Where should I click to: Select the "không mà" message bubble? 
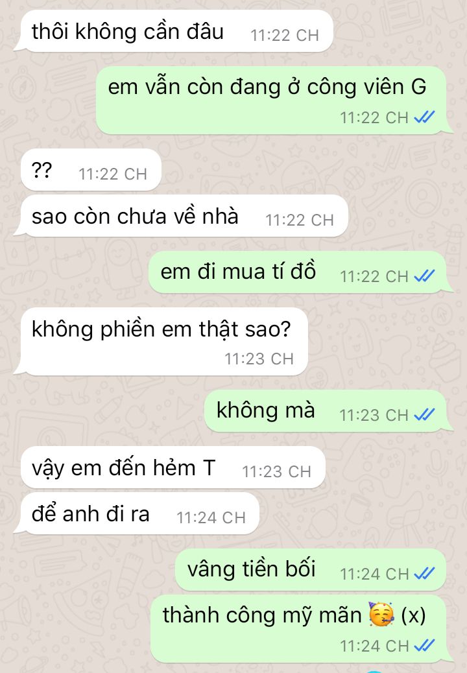click(328, 411)
